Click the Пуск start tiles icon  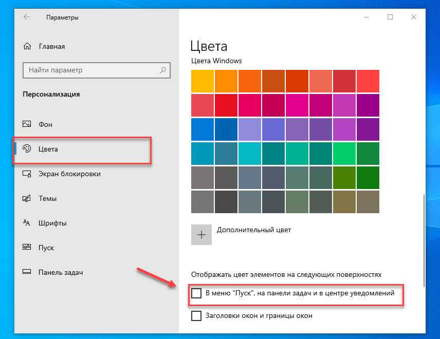coord(27,248)
